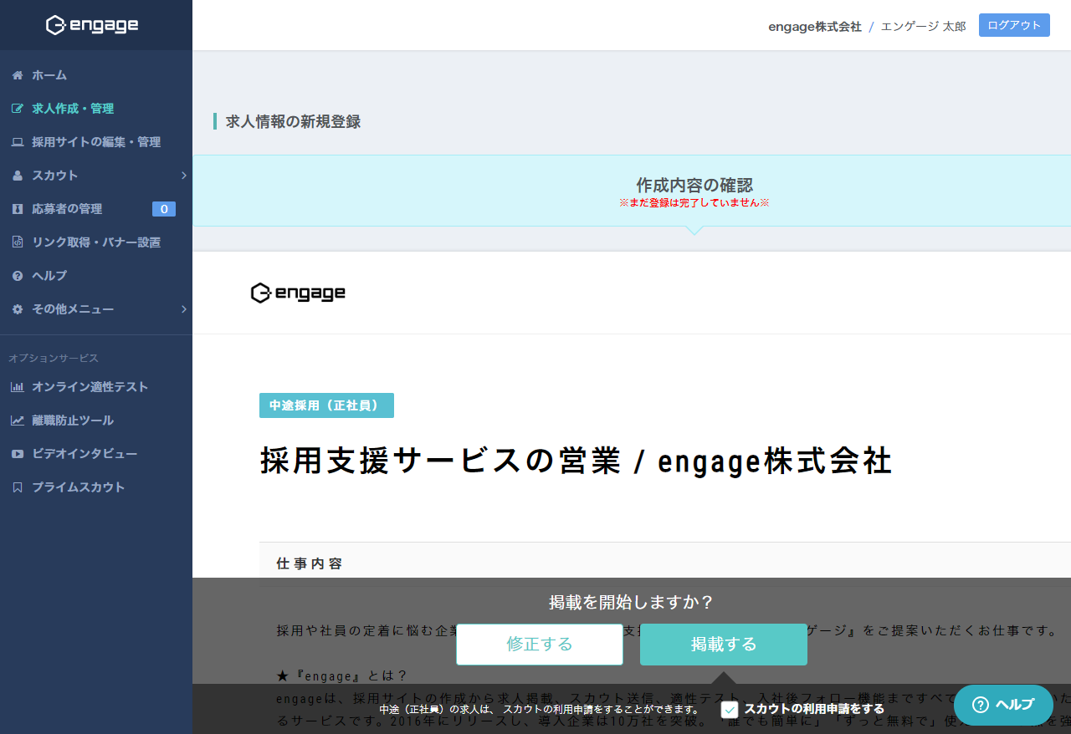Click the 掲載する button
The height and width of the screenshot is (734, 1071).
click(724, 645)
